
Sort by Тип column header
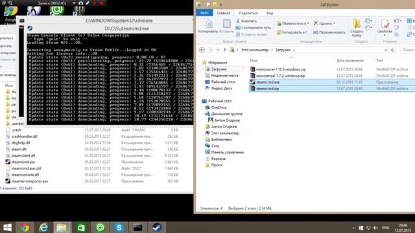(x=379, y=61)
